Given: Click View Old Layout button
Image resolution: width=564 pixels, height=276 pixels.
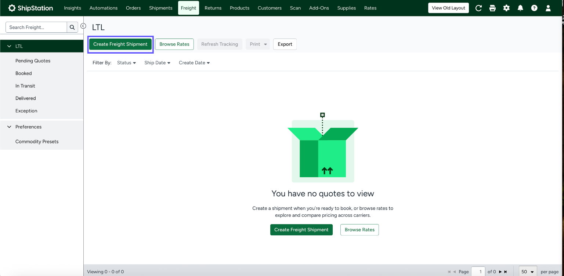Looking at the screenshot, I should pos(448,8).
